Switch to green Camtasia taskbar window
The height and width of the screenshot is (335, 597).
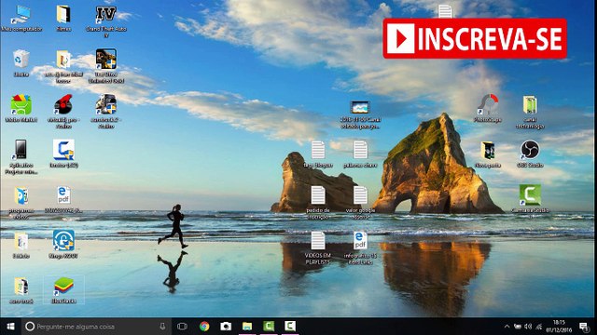pos(269,327)
